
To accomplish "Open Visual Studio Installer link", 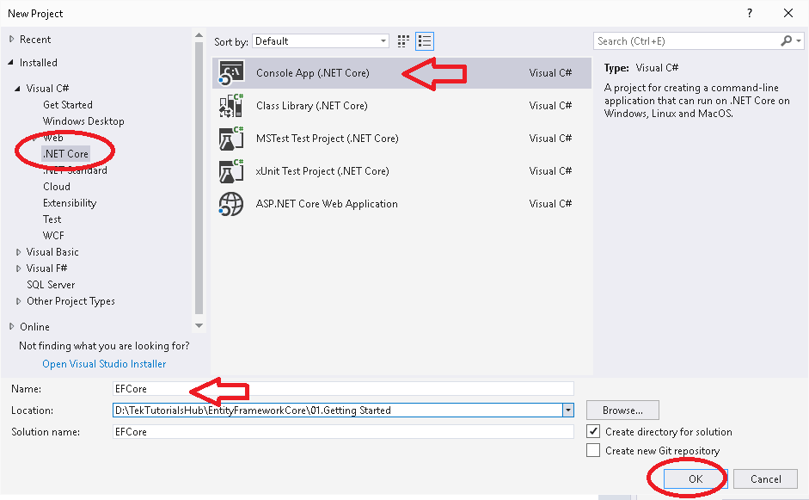I will [x=104, y=364].
